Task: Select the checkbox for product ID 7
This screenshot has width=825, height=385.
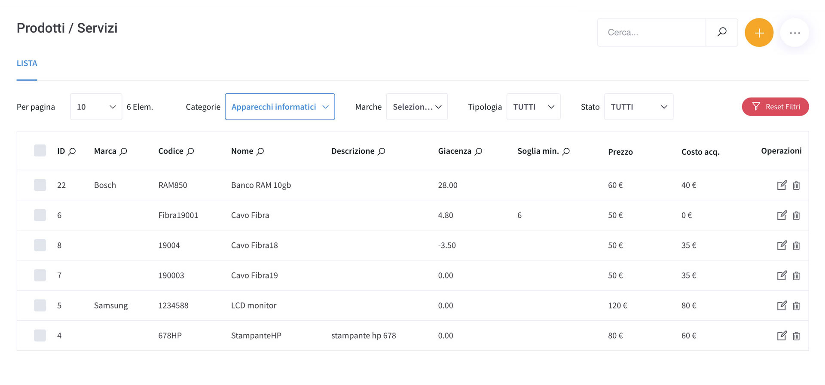Action: [x=40, y=275]
